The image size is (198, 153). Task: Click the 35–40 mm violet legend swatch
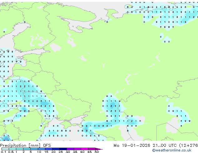pyautogui.click(x=77, y=149)
